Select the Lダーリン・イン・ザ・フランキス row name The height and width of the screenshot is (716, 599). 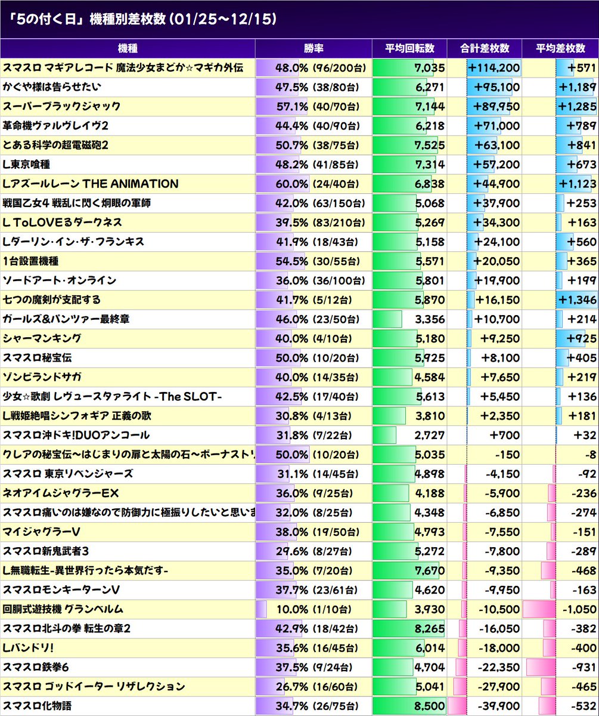click(73, 242)
